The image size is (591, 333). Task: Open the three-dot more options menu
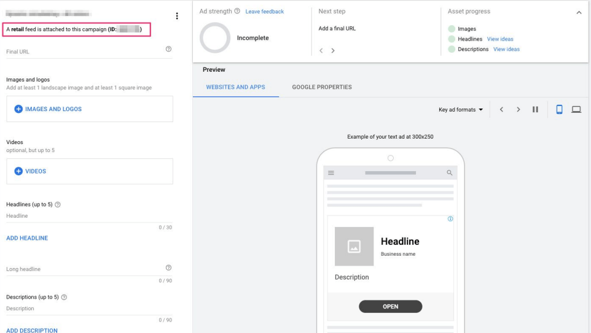[x=177, y=16]
